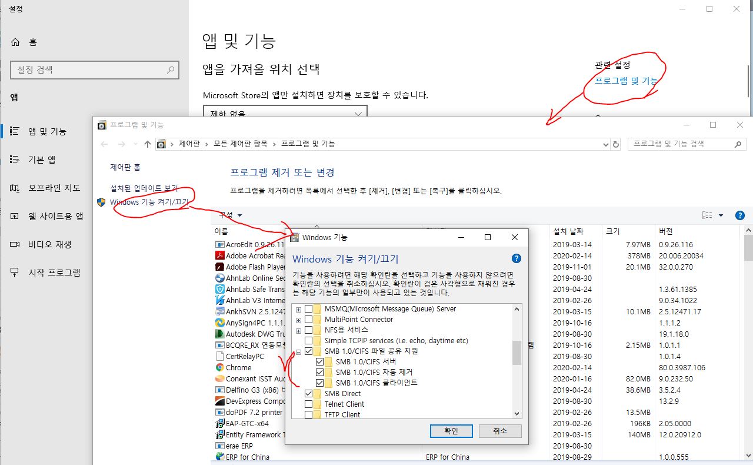Viewport: 753px width, 465px height.
Task: Click the AnkhSVN program icon
Action: click(x=220, y=311)
